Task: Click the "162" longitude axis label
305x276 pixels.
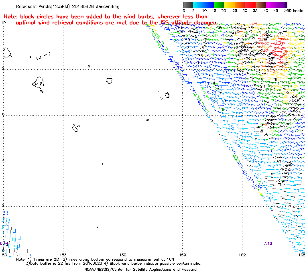Action: coord(242,255)
